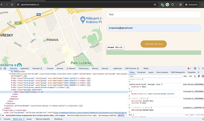Click the styles Filter input
Image resolution: width=204 pixels, height=121 pixels.
point(155,76)
